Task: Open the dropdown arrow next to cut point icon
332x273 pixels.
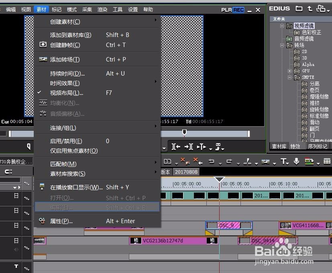Action: coord(257,164)
